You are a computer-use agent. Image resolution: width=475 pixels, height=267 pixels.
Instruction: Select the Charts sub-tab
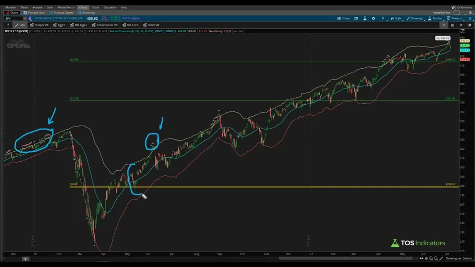coord(12,13)
